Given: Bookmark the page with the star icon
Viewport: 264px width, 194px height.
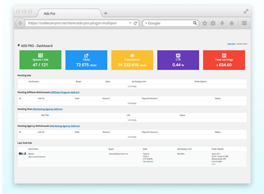Looking at the screenshot, I should pyautogui.click(x=204, y=23).
